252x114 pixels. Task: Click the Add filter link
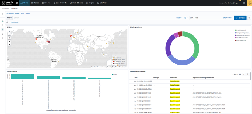[x=15, y=22]
